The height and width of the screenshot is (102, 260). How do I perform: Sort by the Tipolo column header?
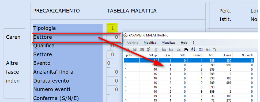(131, 55)
